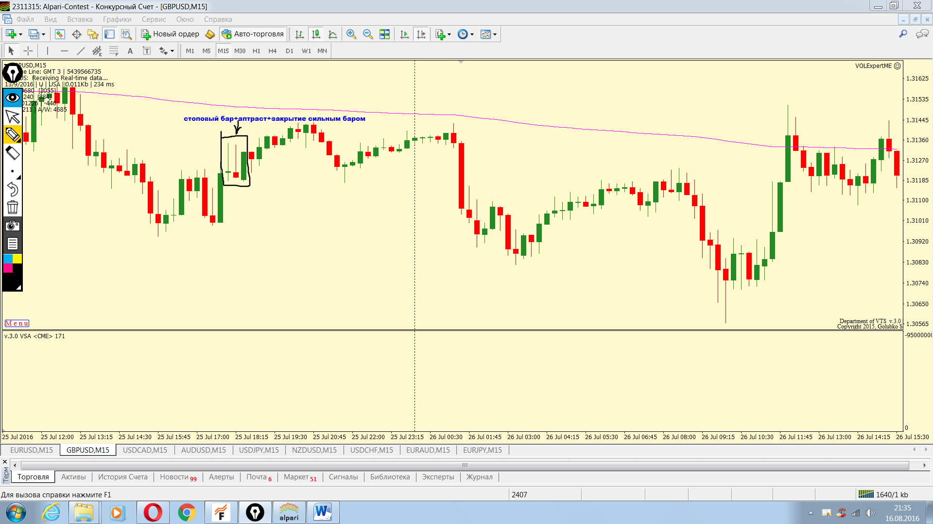The image size is (933, 524).
Task: Select the M30 timeframe
Action: tap(240, 51)
